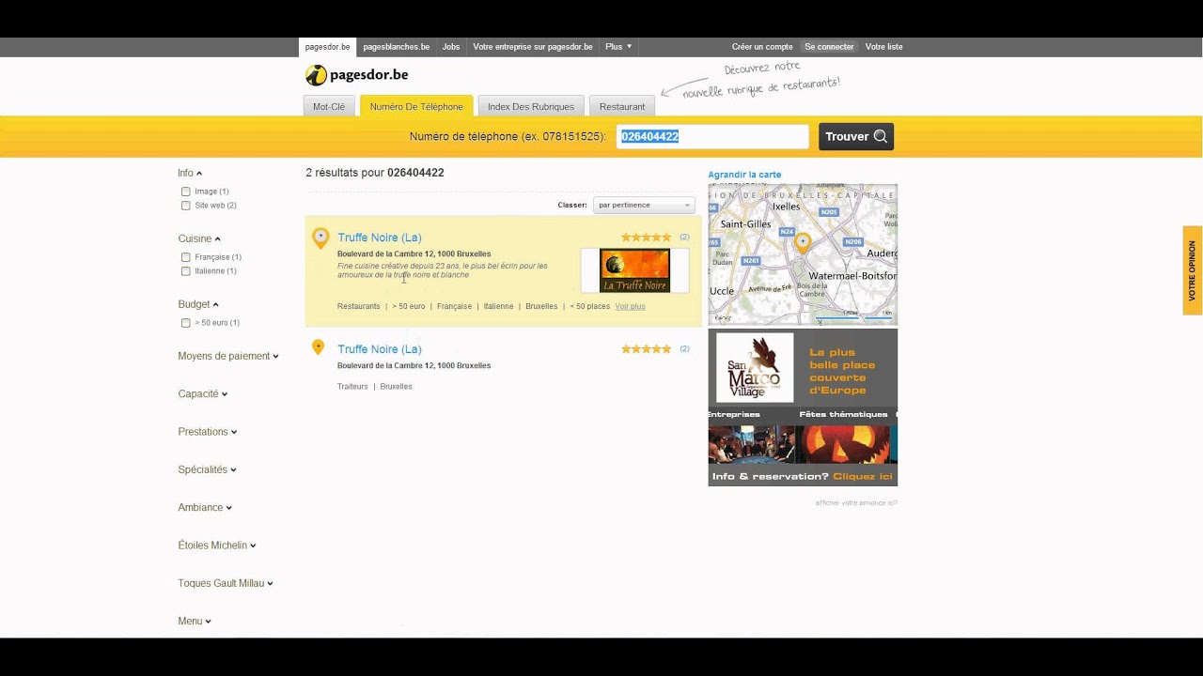Expand the Spécialités filter
Image resolution: width=1203 pixels, height=676 pixels.
pyautogui.click(x=207, y=469)
